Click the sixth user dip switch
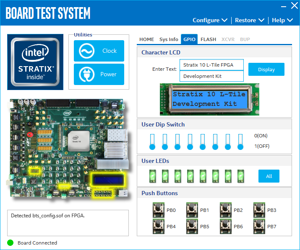Screen dimensions: 300x250 click(x=215, y=142)
